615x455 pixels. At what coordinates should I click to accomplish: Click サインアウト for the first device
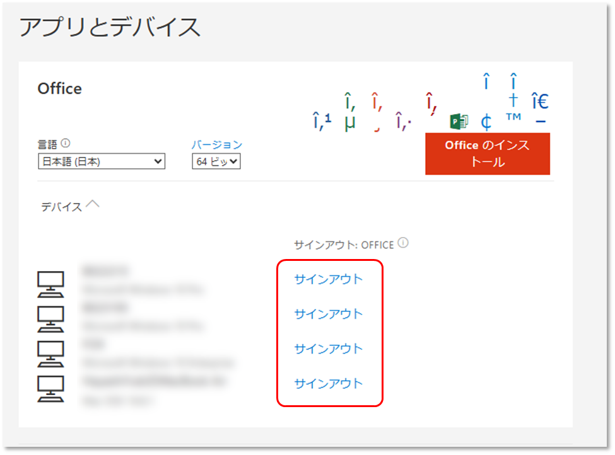point(328,279)
